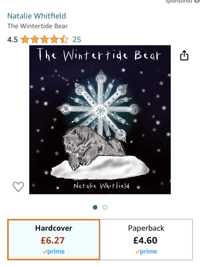Click the £6.27 hardcover price
The width and height of the screenshot is (200, 267).
tap(52, 240)
